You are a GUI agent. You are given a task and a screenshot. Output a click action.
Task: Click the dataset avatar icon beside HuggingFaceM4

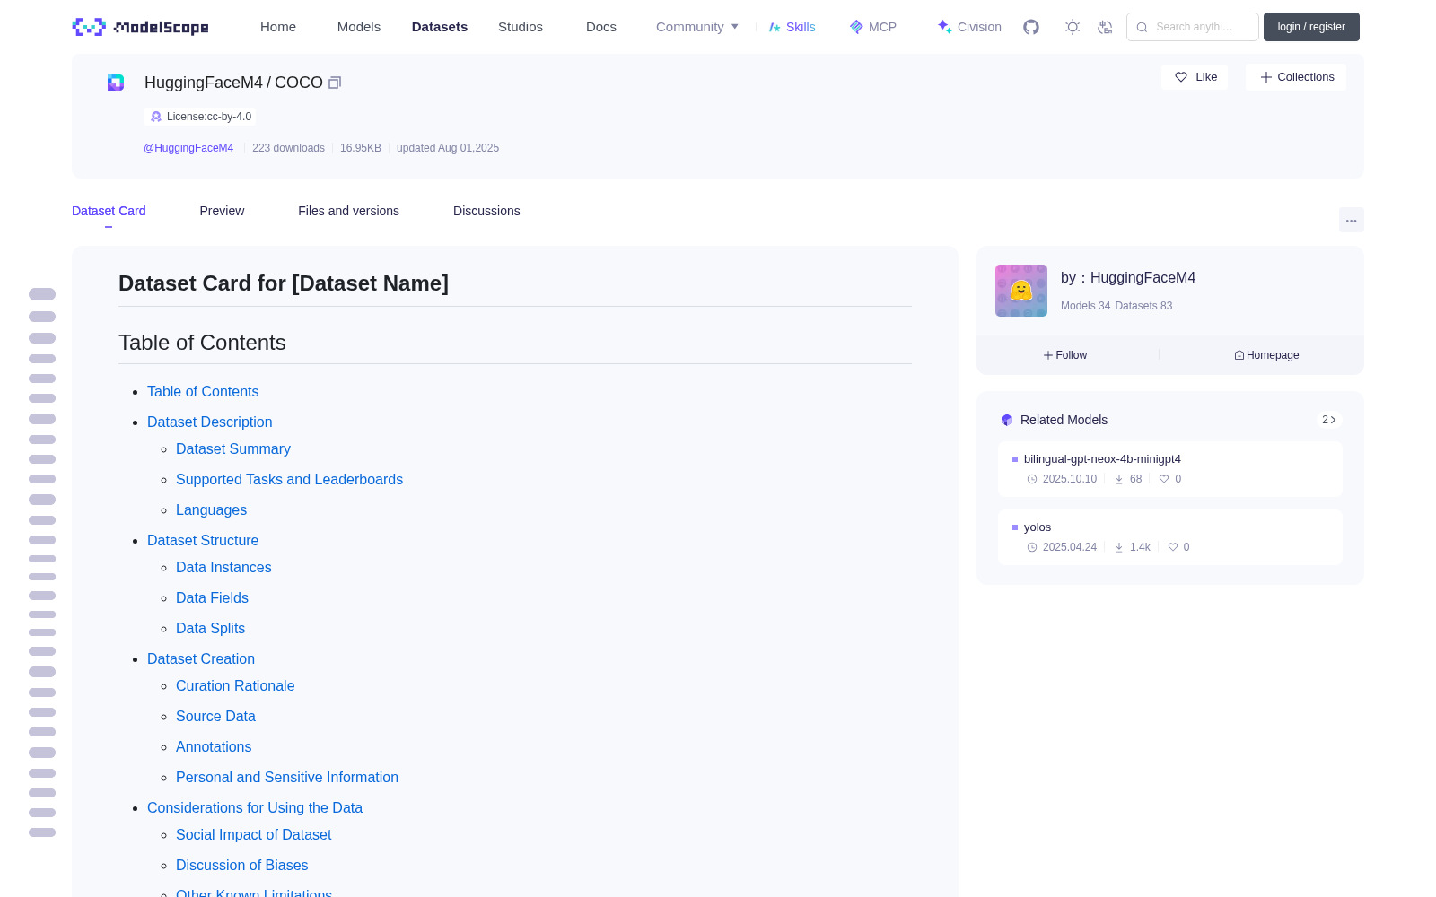coord(116,83)
